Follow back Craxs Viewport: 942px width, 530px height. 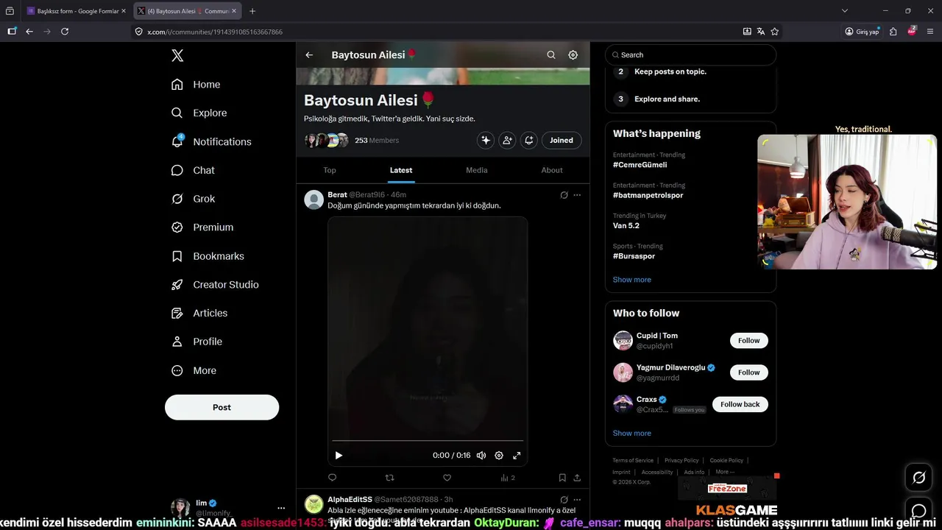point(740,404)
